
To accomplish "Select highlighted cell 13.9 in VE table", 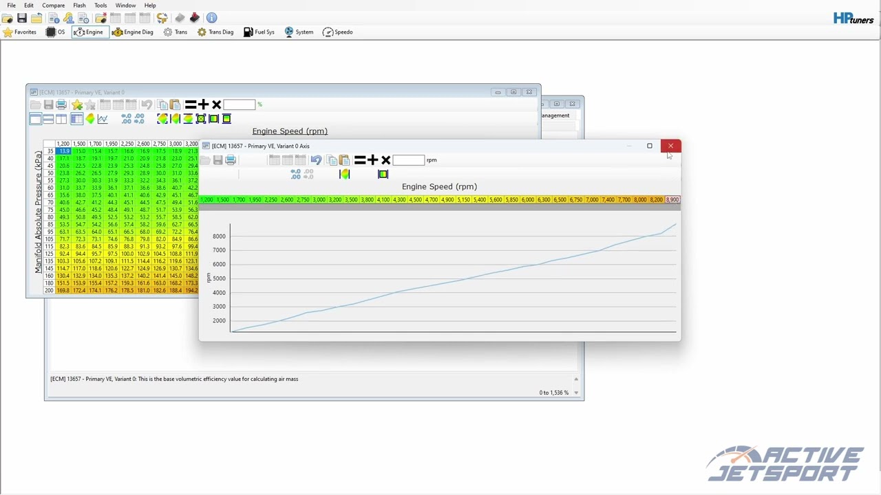I will point(63,151).
